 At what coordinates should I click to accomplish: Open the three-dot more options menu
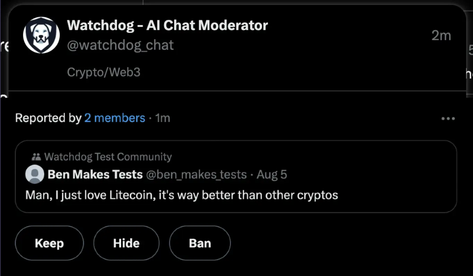point(448,119)
